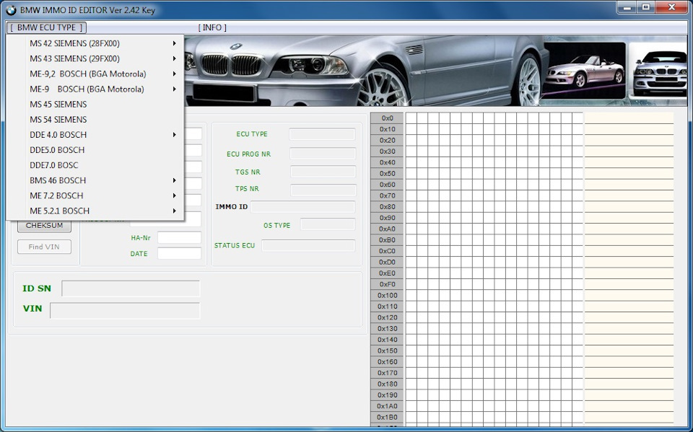The height and width of the screenshot is (432, 693).
Task: Click the VIN input field
Action: pyautogui.click(x=124, y=311)
